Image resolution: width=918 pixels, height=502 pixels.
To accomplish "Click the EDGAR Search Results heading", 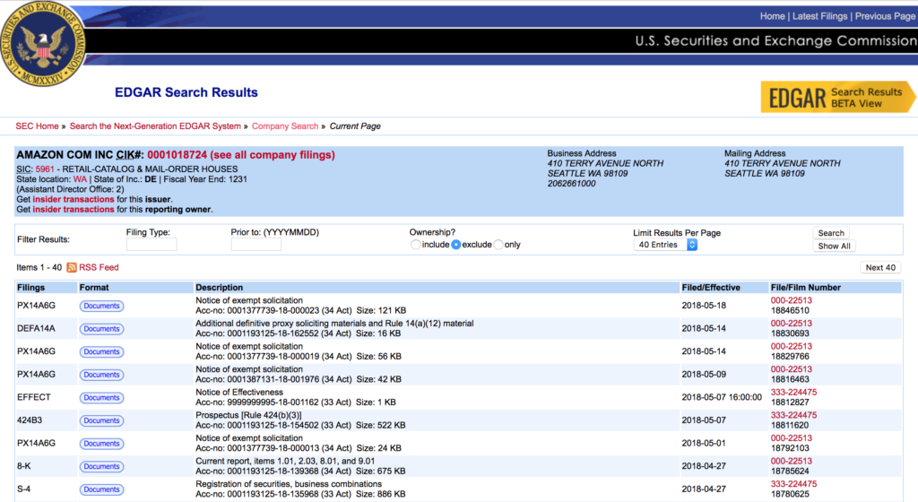I will (x=186, y=92).
